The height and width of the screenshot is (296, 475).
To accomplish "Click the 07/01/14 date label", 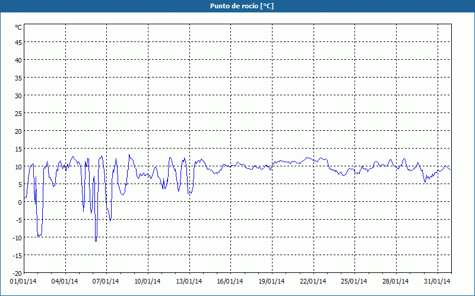I will click(106, 282).
